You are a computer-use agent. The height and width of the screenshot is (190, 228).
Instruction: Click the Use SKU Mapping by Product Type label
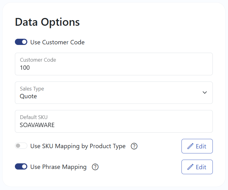point(78,146)
